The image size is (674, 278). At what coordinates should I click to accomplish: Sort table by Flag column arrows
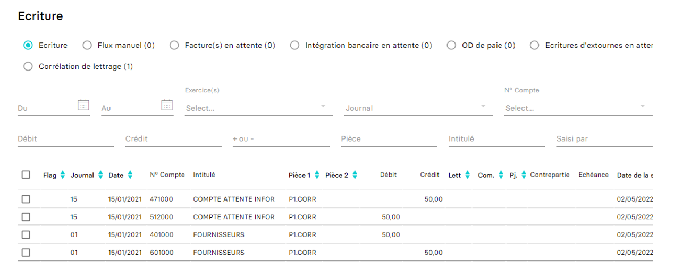click(63, 175)
